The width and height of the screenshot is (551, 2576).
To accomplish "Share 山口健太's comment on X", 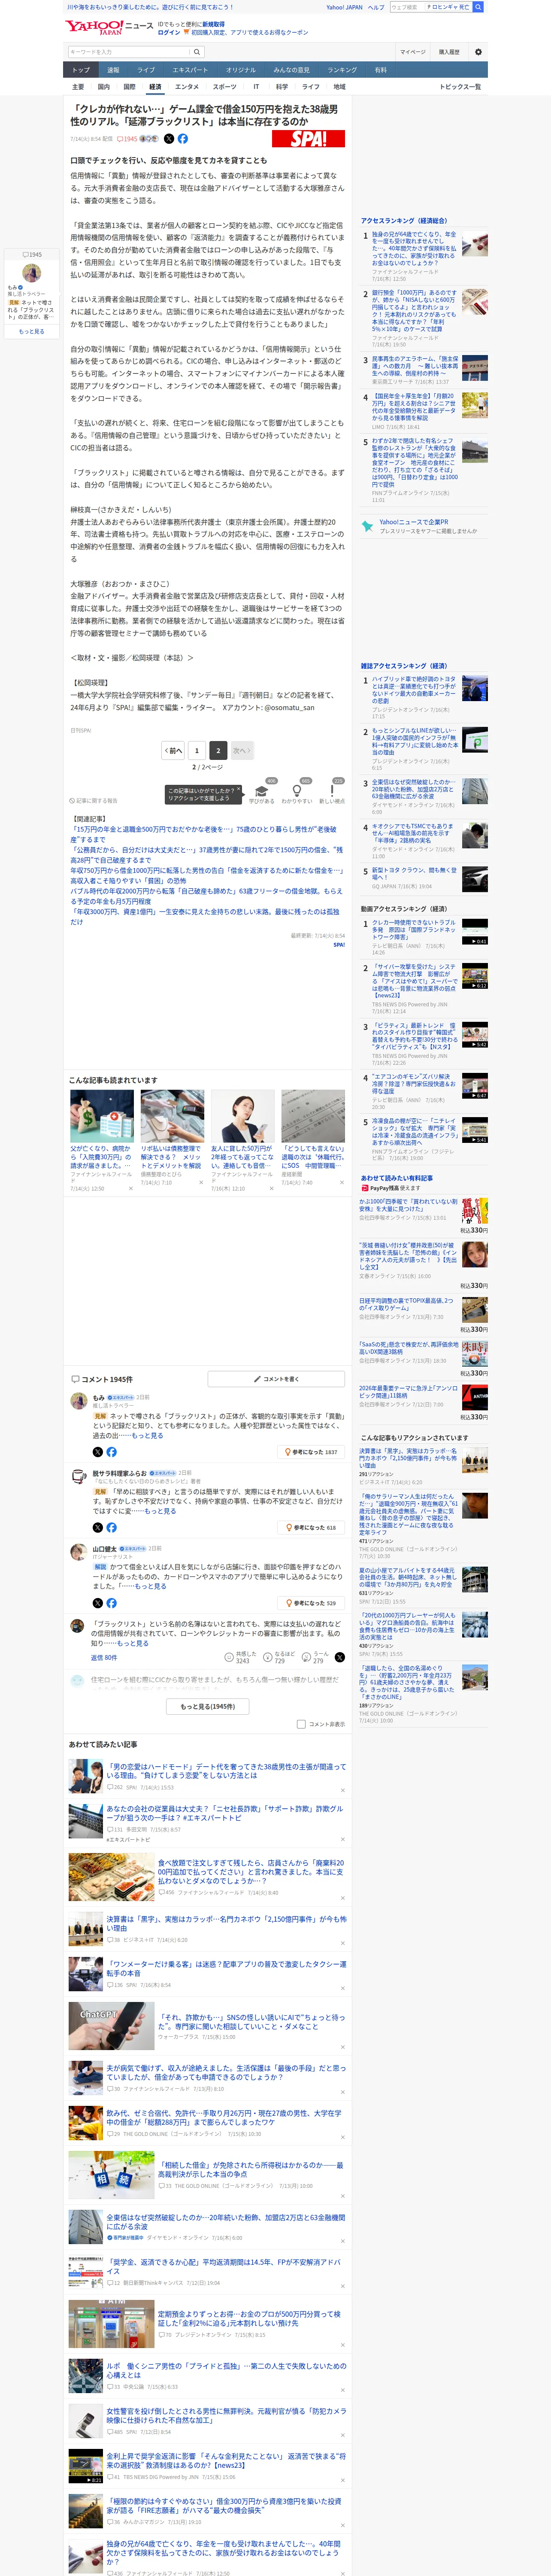I will tap(98, 1603).
